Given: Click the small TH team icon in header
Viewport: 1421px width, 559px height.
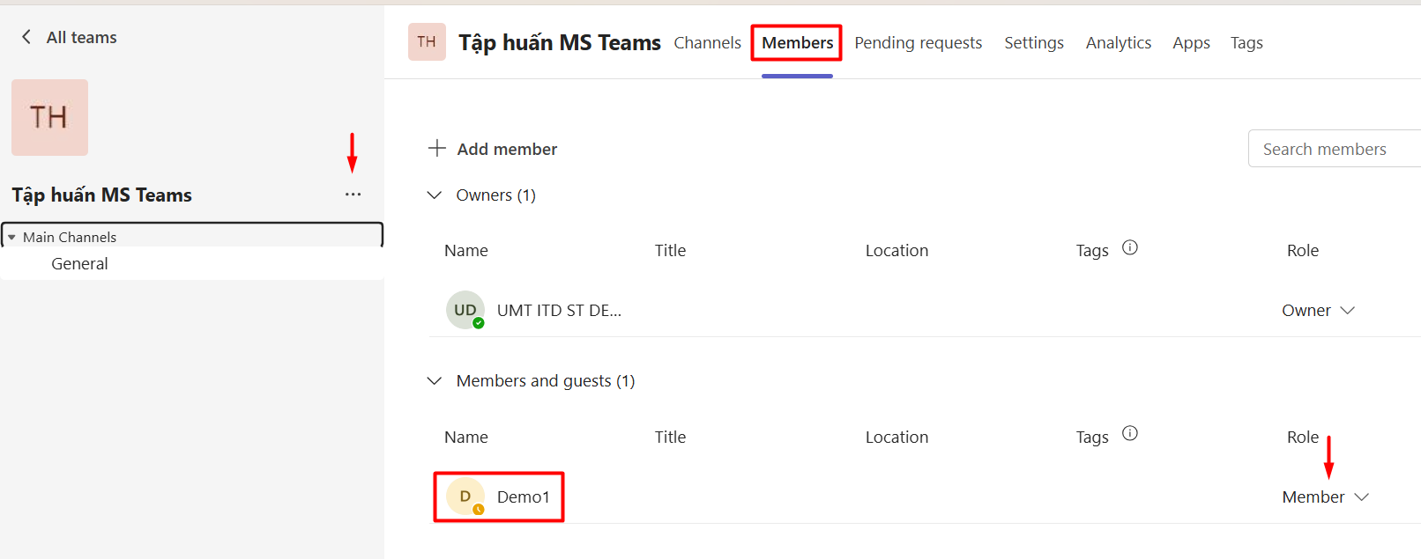Looking at the screenshot, I should coord(427,42).
